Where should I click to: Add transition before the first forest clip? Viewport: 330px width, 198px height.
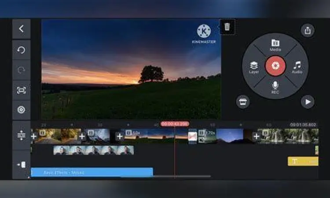pos(34,136)
